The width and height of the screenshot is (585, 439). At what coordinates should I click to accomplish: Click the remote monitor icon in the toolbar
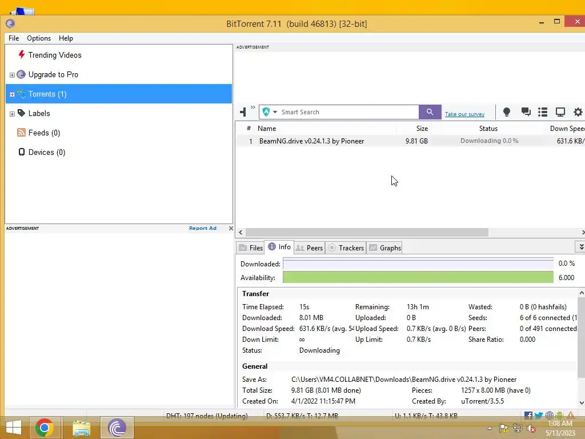click(x=560, y=112)
